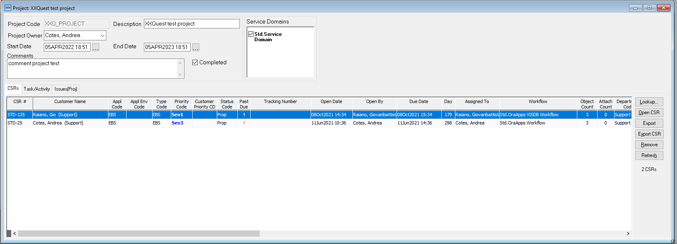Image resolution: width=677 pixels, height=244 pixels.
Task: Click the project window icon in title bar
Action: pos(8,8)
